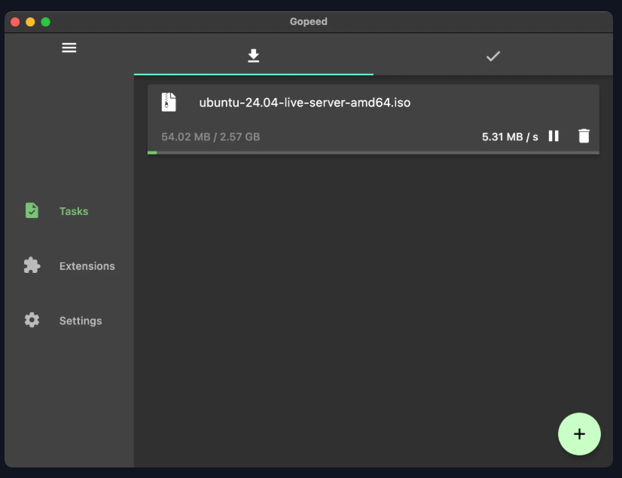622x478 pixels.
Task: Open Settings via its text label
Action: click(81, 320)
